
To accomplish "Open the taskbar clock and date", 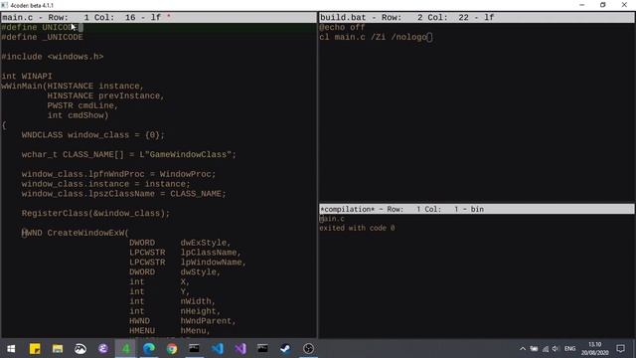I will click(594, 349).
